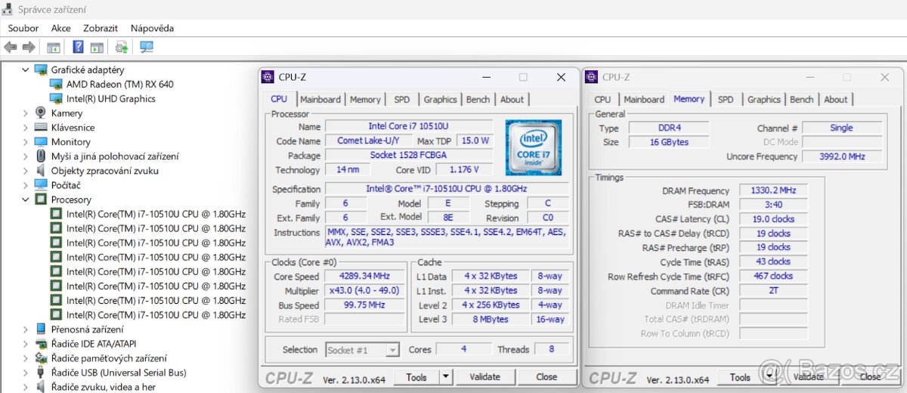Open the Socket #1 selection dropdown
The image size is (907, 393).
pos(392,350)
